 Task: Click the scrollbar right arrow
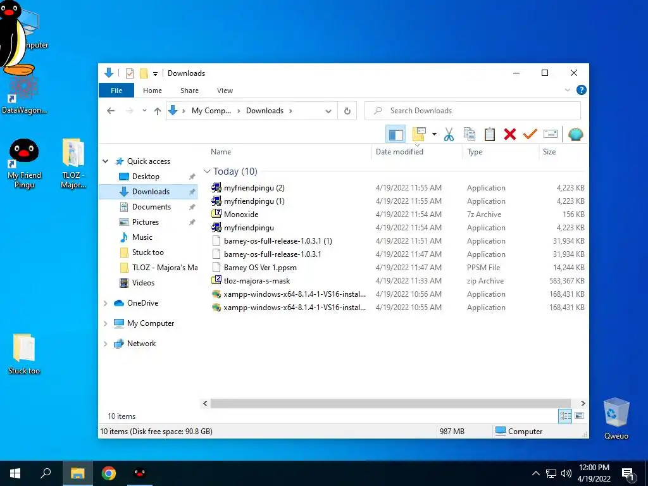point(583,403)
